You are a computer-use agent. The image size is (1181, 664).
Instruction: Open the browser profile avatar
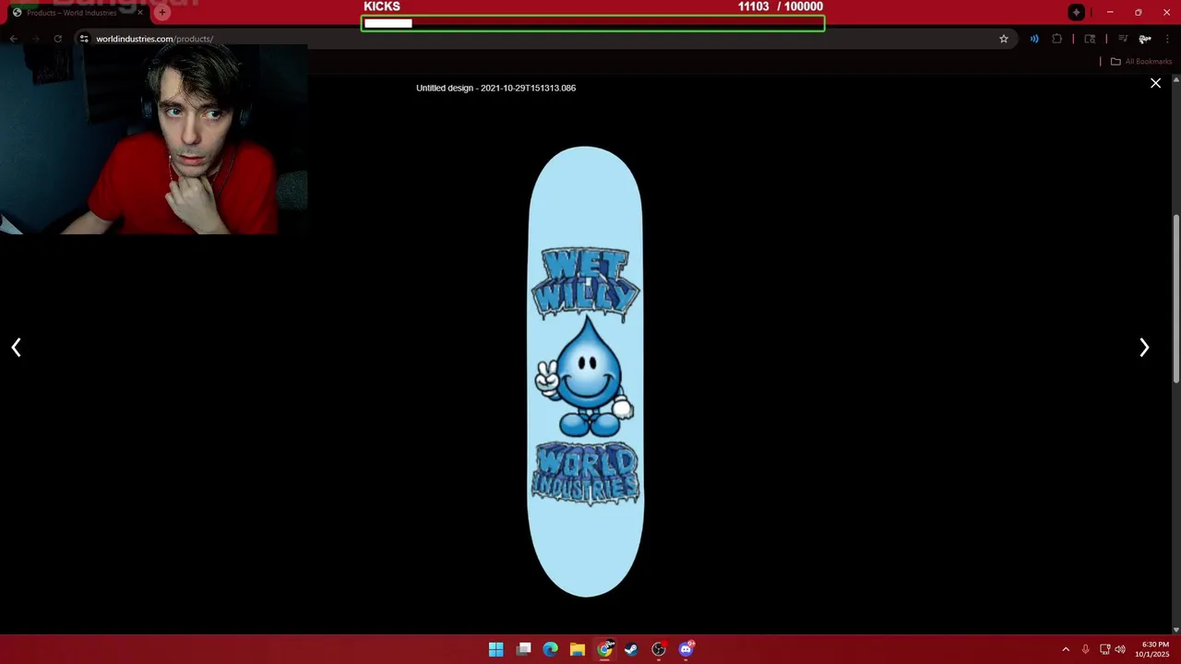point(1145,39)
